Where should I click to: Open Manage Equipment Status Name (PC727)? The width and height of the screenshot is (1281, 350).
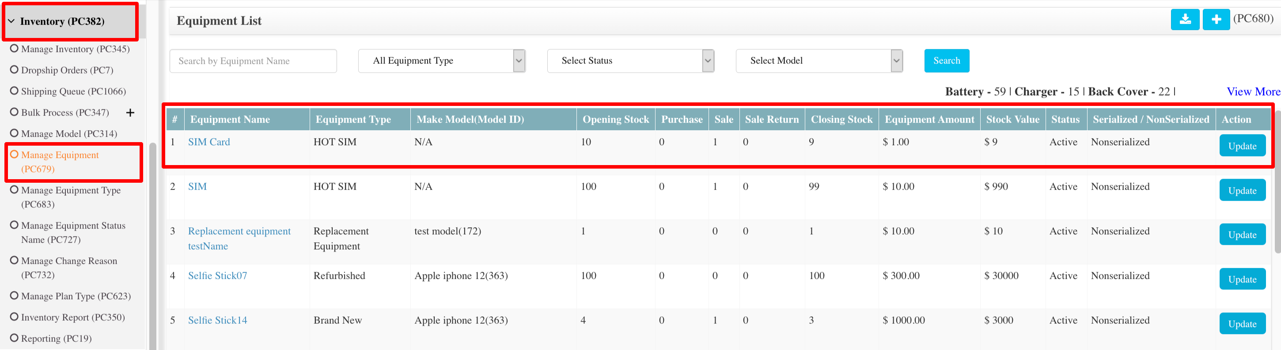pos(68,232)
